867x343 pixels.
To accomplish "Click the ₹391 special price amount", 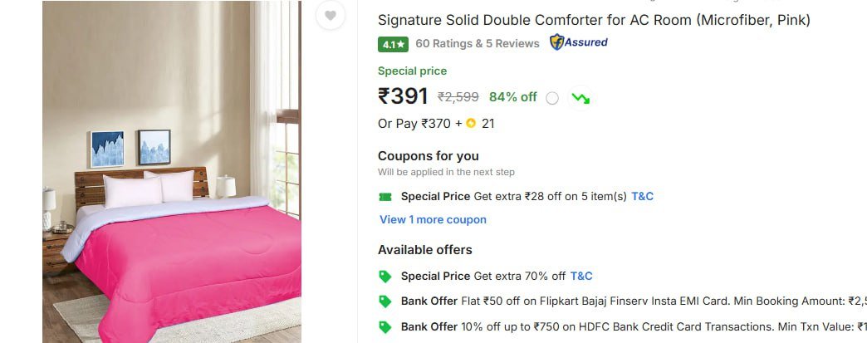I will click(403, 96).
